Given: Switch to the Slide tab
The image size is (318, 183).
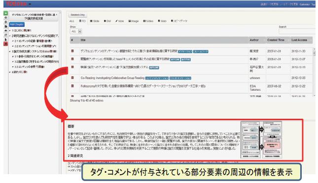Looking at the screenshot, I should click(x=95, y=21).
